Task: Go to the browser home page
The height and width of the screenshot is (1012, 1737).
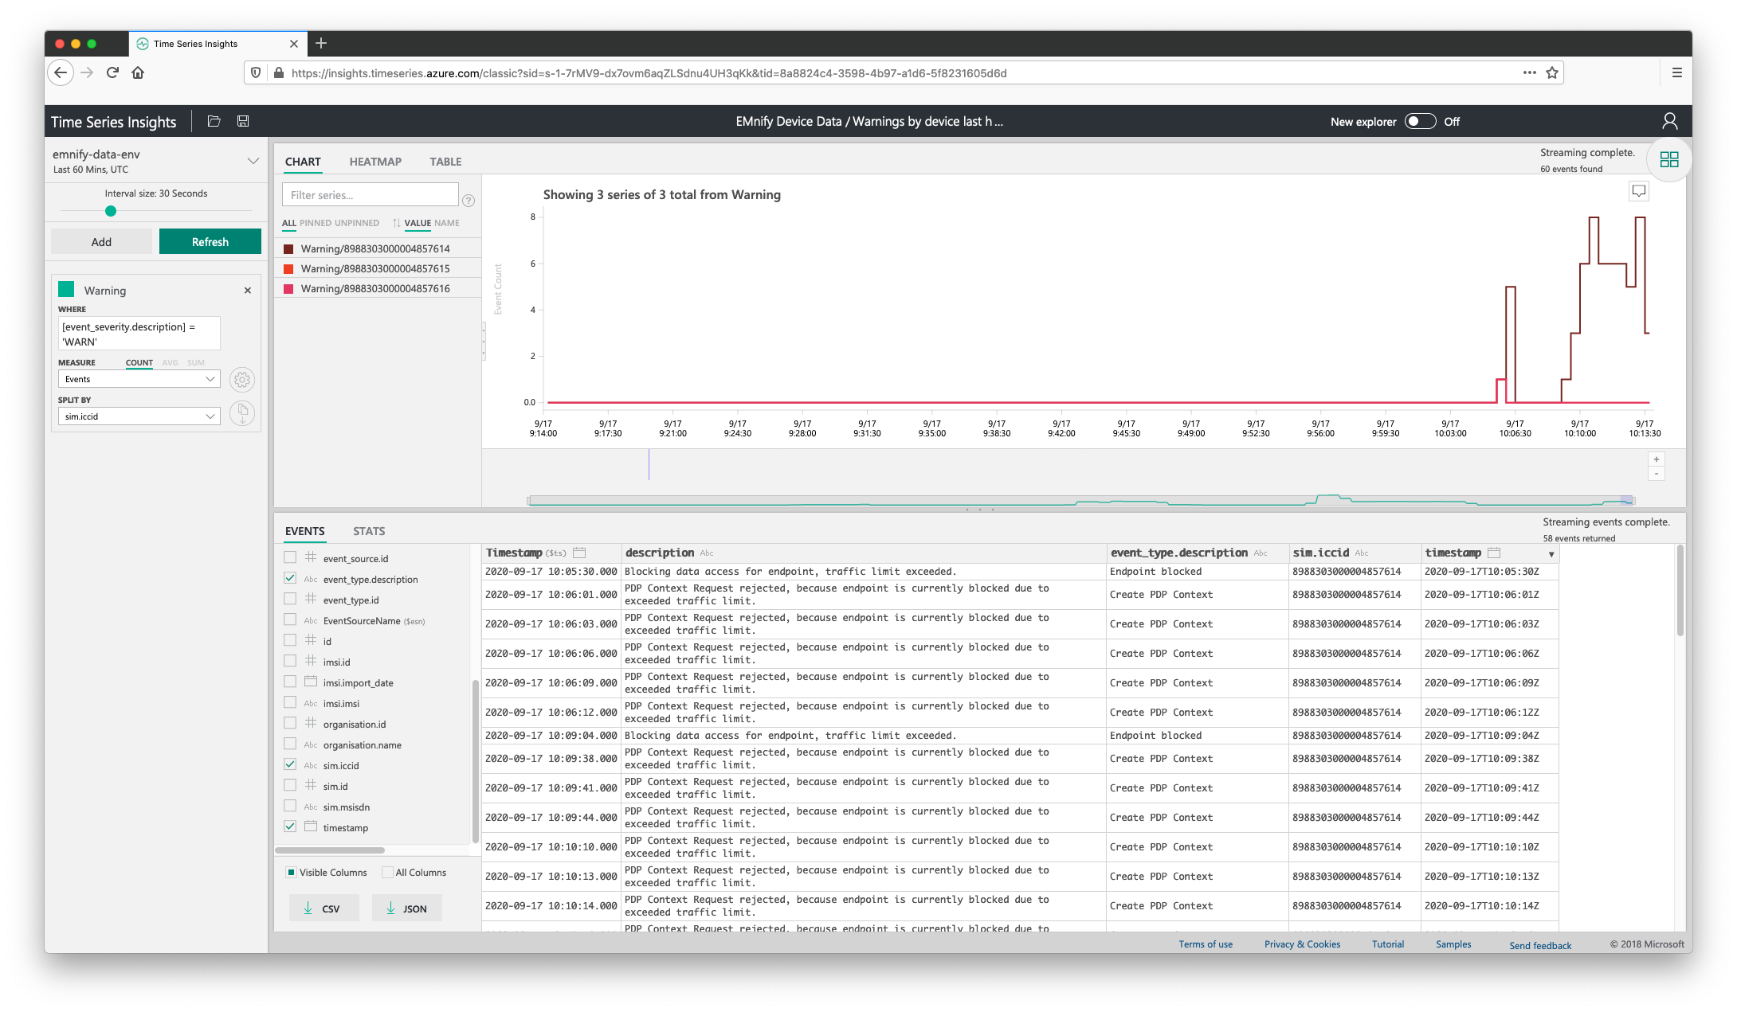Action: (x=138, y=72)
